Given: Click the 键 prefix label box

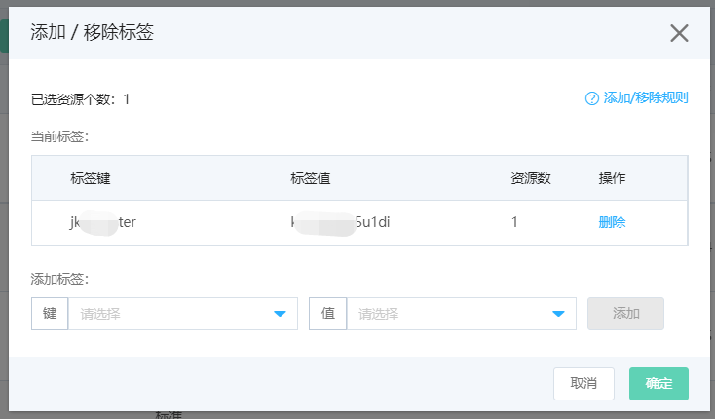Looking at the screenshot, I should coord(50,314).
